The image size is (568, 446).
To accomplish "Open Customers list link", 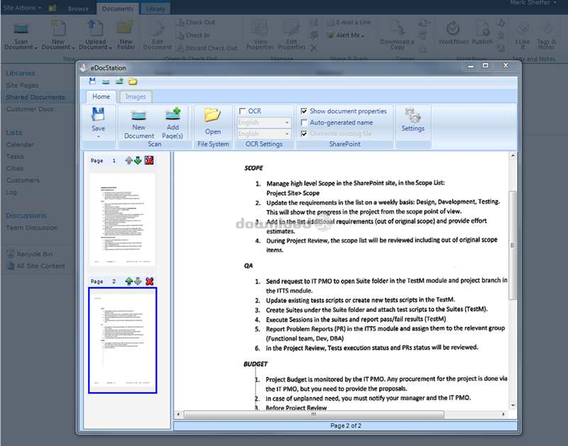I will point(23,180).
